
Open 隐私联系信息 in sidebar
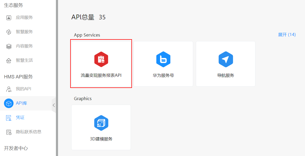pos(29,132)
